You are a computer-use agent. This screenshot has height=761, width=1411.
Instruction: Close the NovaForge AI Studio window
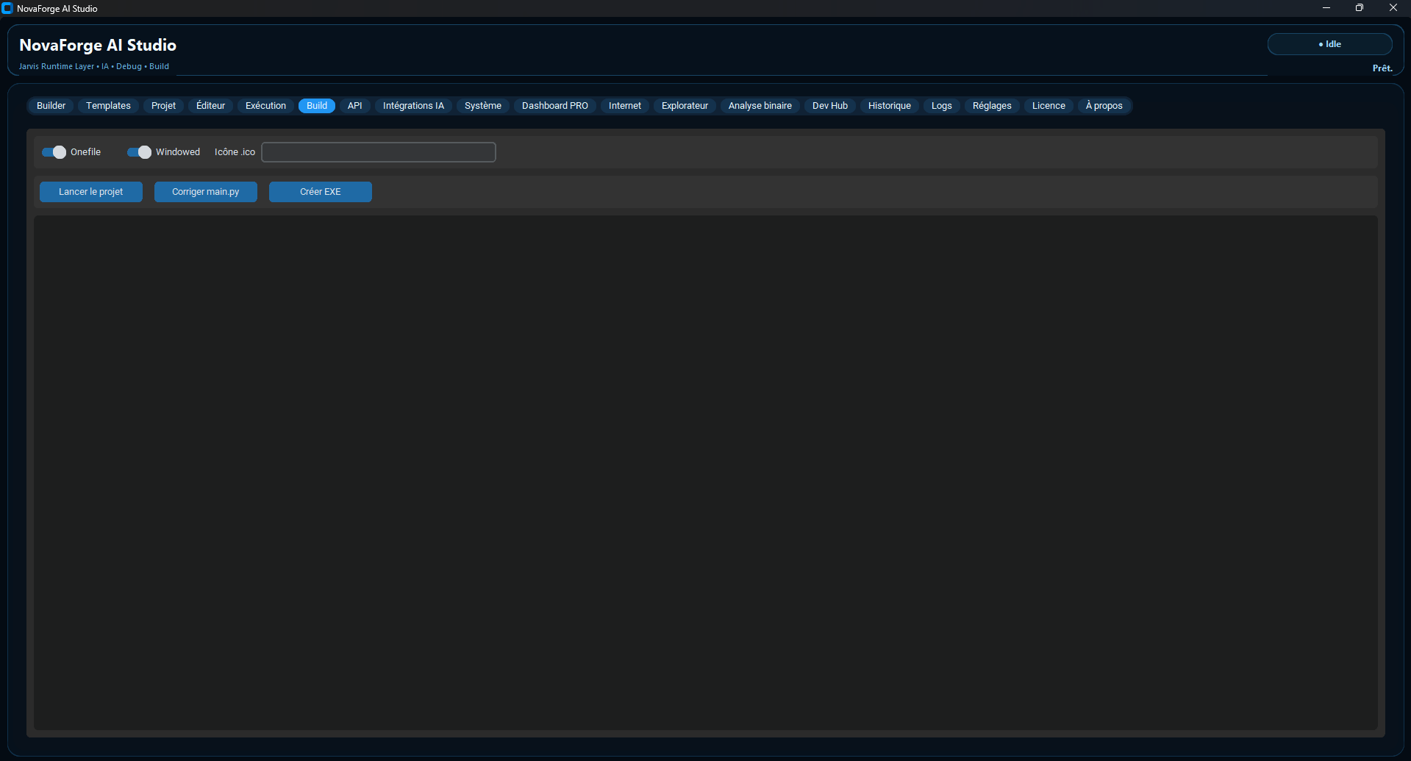[x=1393, y=8]
